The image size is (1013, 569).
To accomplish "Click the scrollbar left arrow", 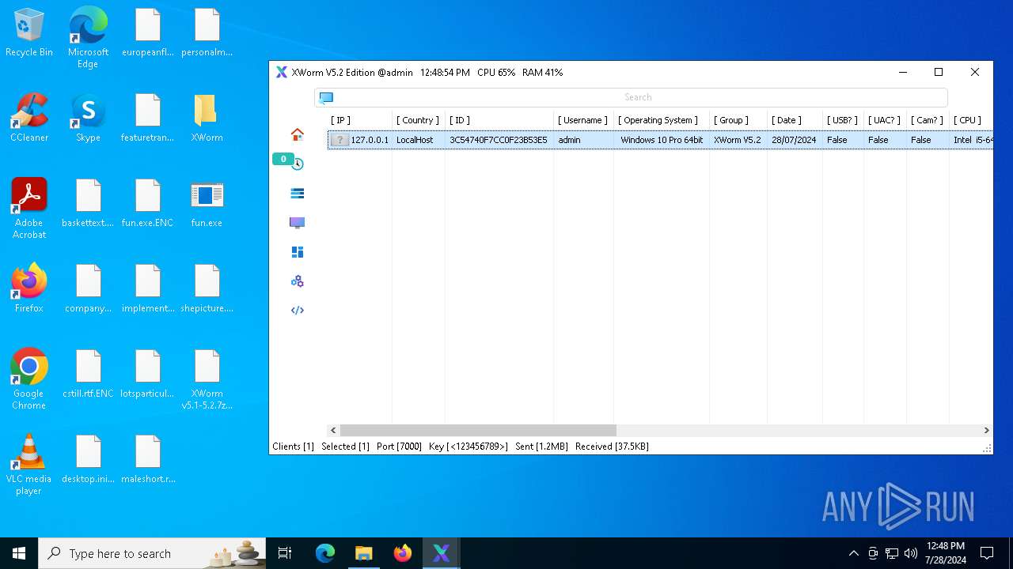I will (334, 431).
